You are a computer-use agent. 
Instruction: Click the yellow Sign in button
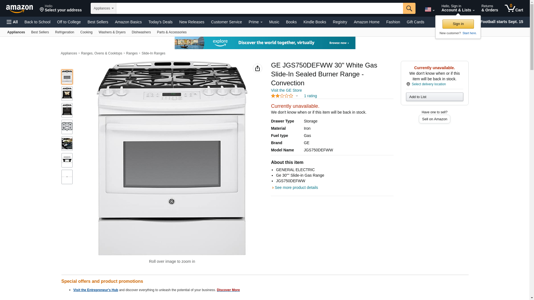(x=458, y=24)
